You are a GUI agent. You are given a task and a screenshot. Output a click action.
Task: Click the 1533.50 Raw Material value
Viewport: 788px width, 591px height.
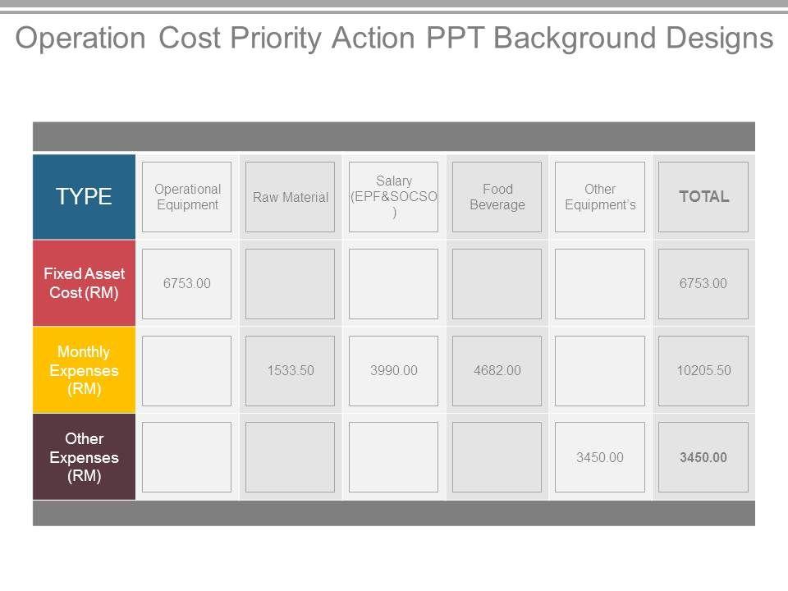click(290, 371)
